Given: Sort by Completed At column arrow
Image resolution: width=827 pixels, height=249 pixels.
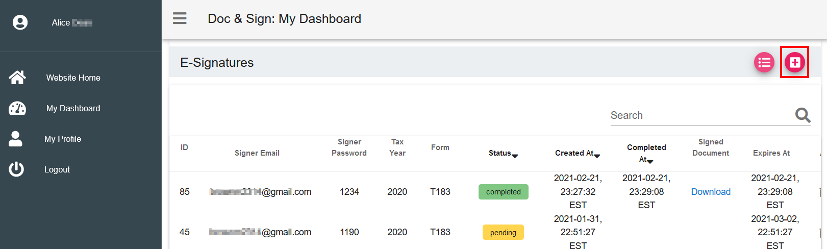Looking at the screenshot, I should coord(650,161).
